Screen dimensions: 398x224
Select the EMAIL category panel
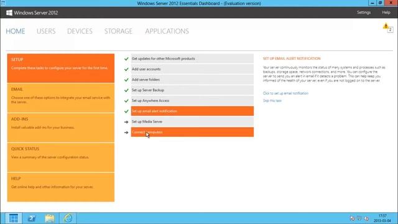(61, 98)
